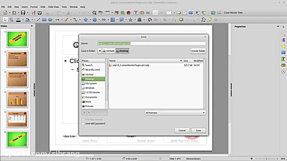Click the Insert Text Box T icon
Image resolution: width=287 pixels, height=161 pixels.
click(x=135, y=13)
